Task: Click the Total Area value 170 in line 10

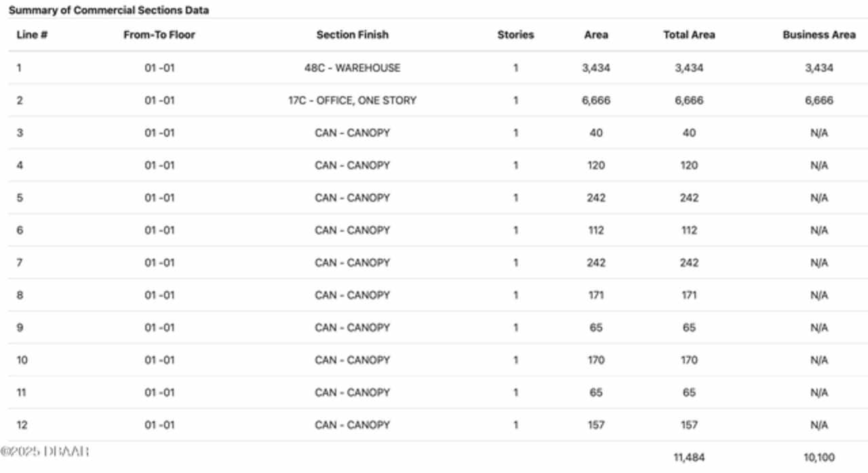Action: click(x=689, y=361)
